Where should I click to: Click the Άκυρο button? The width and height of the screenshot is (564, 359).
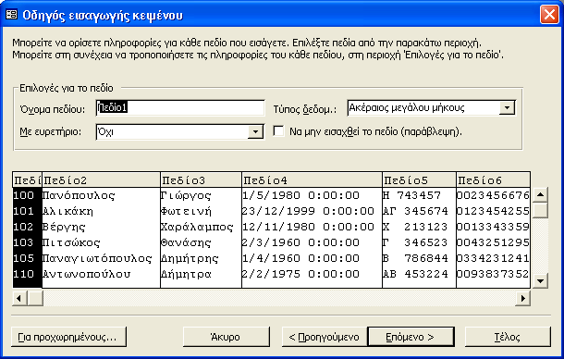tap(226, 337)
